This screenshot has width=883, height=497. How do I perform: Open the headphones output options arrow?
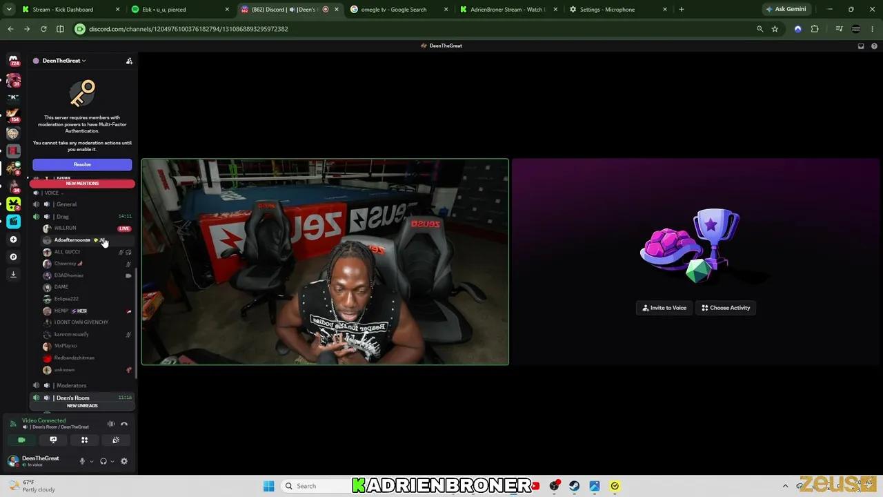(112, 461)
